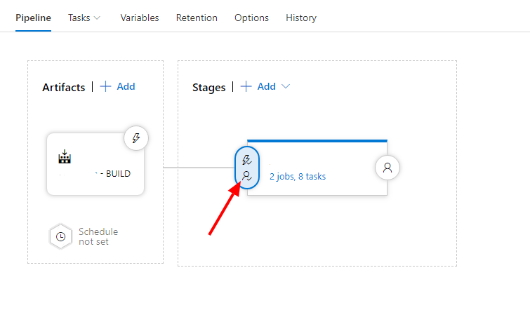Click plus icon next to Artifacts

click(x=105, y=86)
